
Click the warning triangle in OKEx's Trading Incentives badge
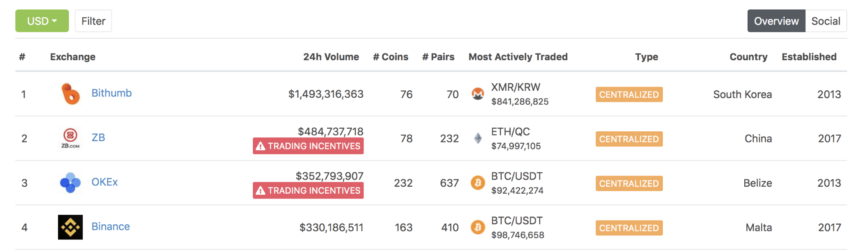tap(260, 191)
